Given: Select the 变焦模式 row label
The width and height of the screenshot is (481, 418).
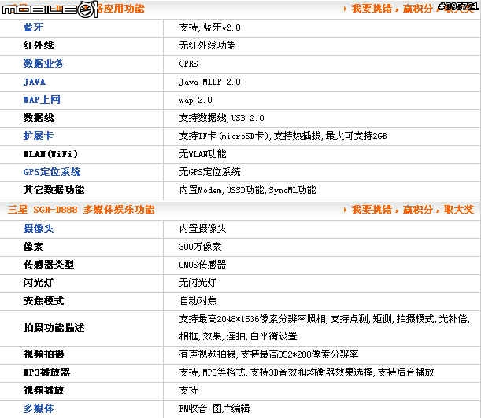Looking at the screenshot, I should pos(43,300).
